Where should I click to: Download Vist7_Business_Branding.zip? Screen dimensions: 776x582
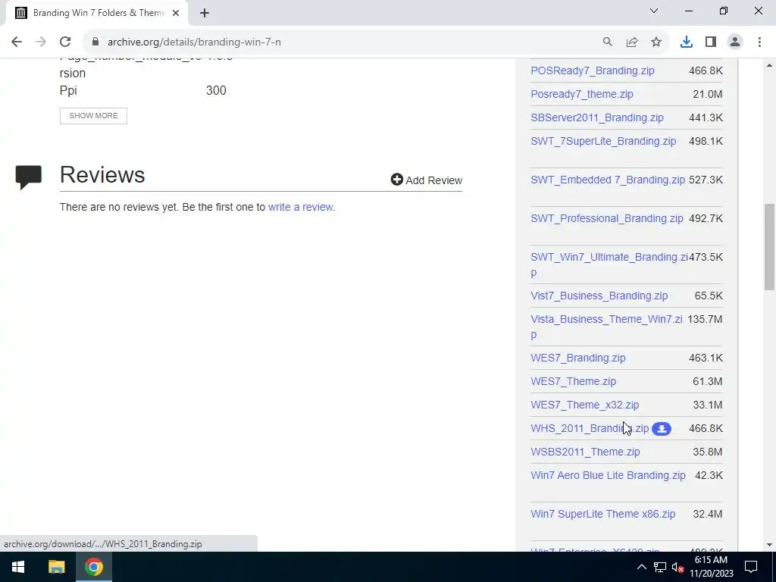coord(599,296)
